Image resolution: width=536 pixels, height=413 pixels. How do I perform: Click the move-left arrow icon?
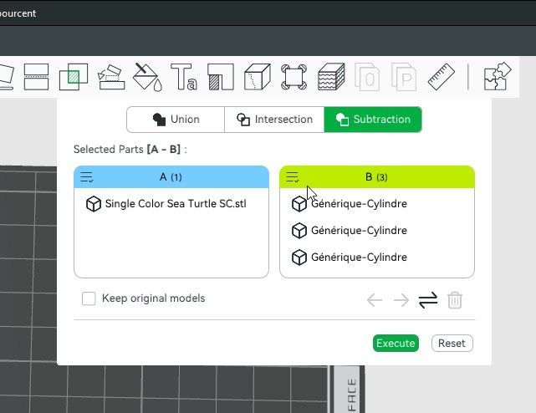click(x=375, y=300)
